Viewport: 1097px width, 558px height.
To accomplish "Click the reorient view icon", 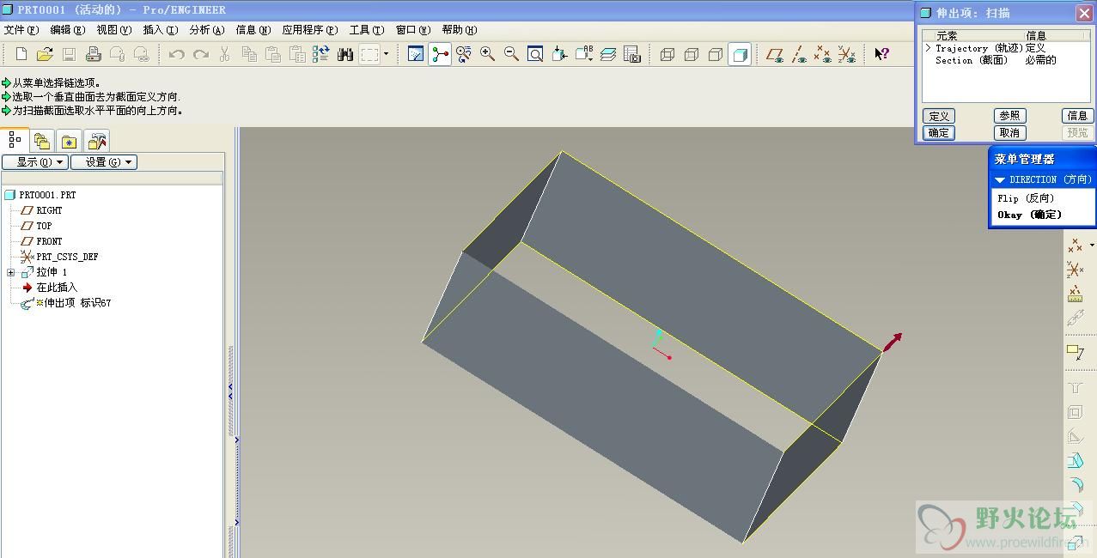I will coord(559,54).
